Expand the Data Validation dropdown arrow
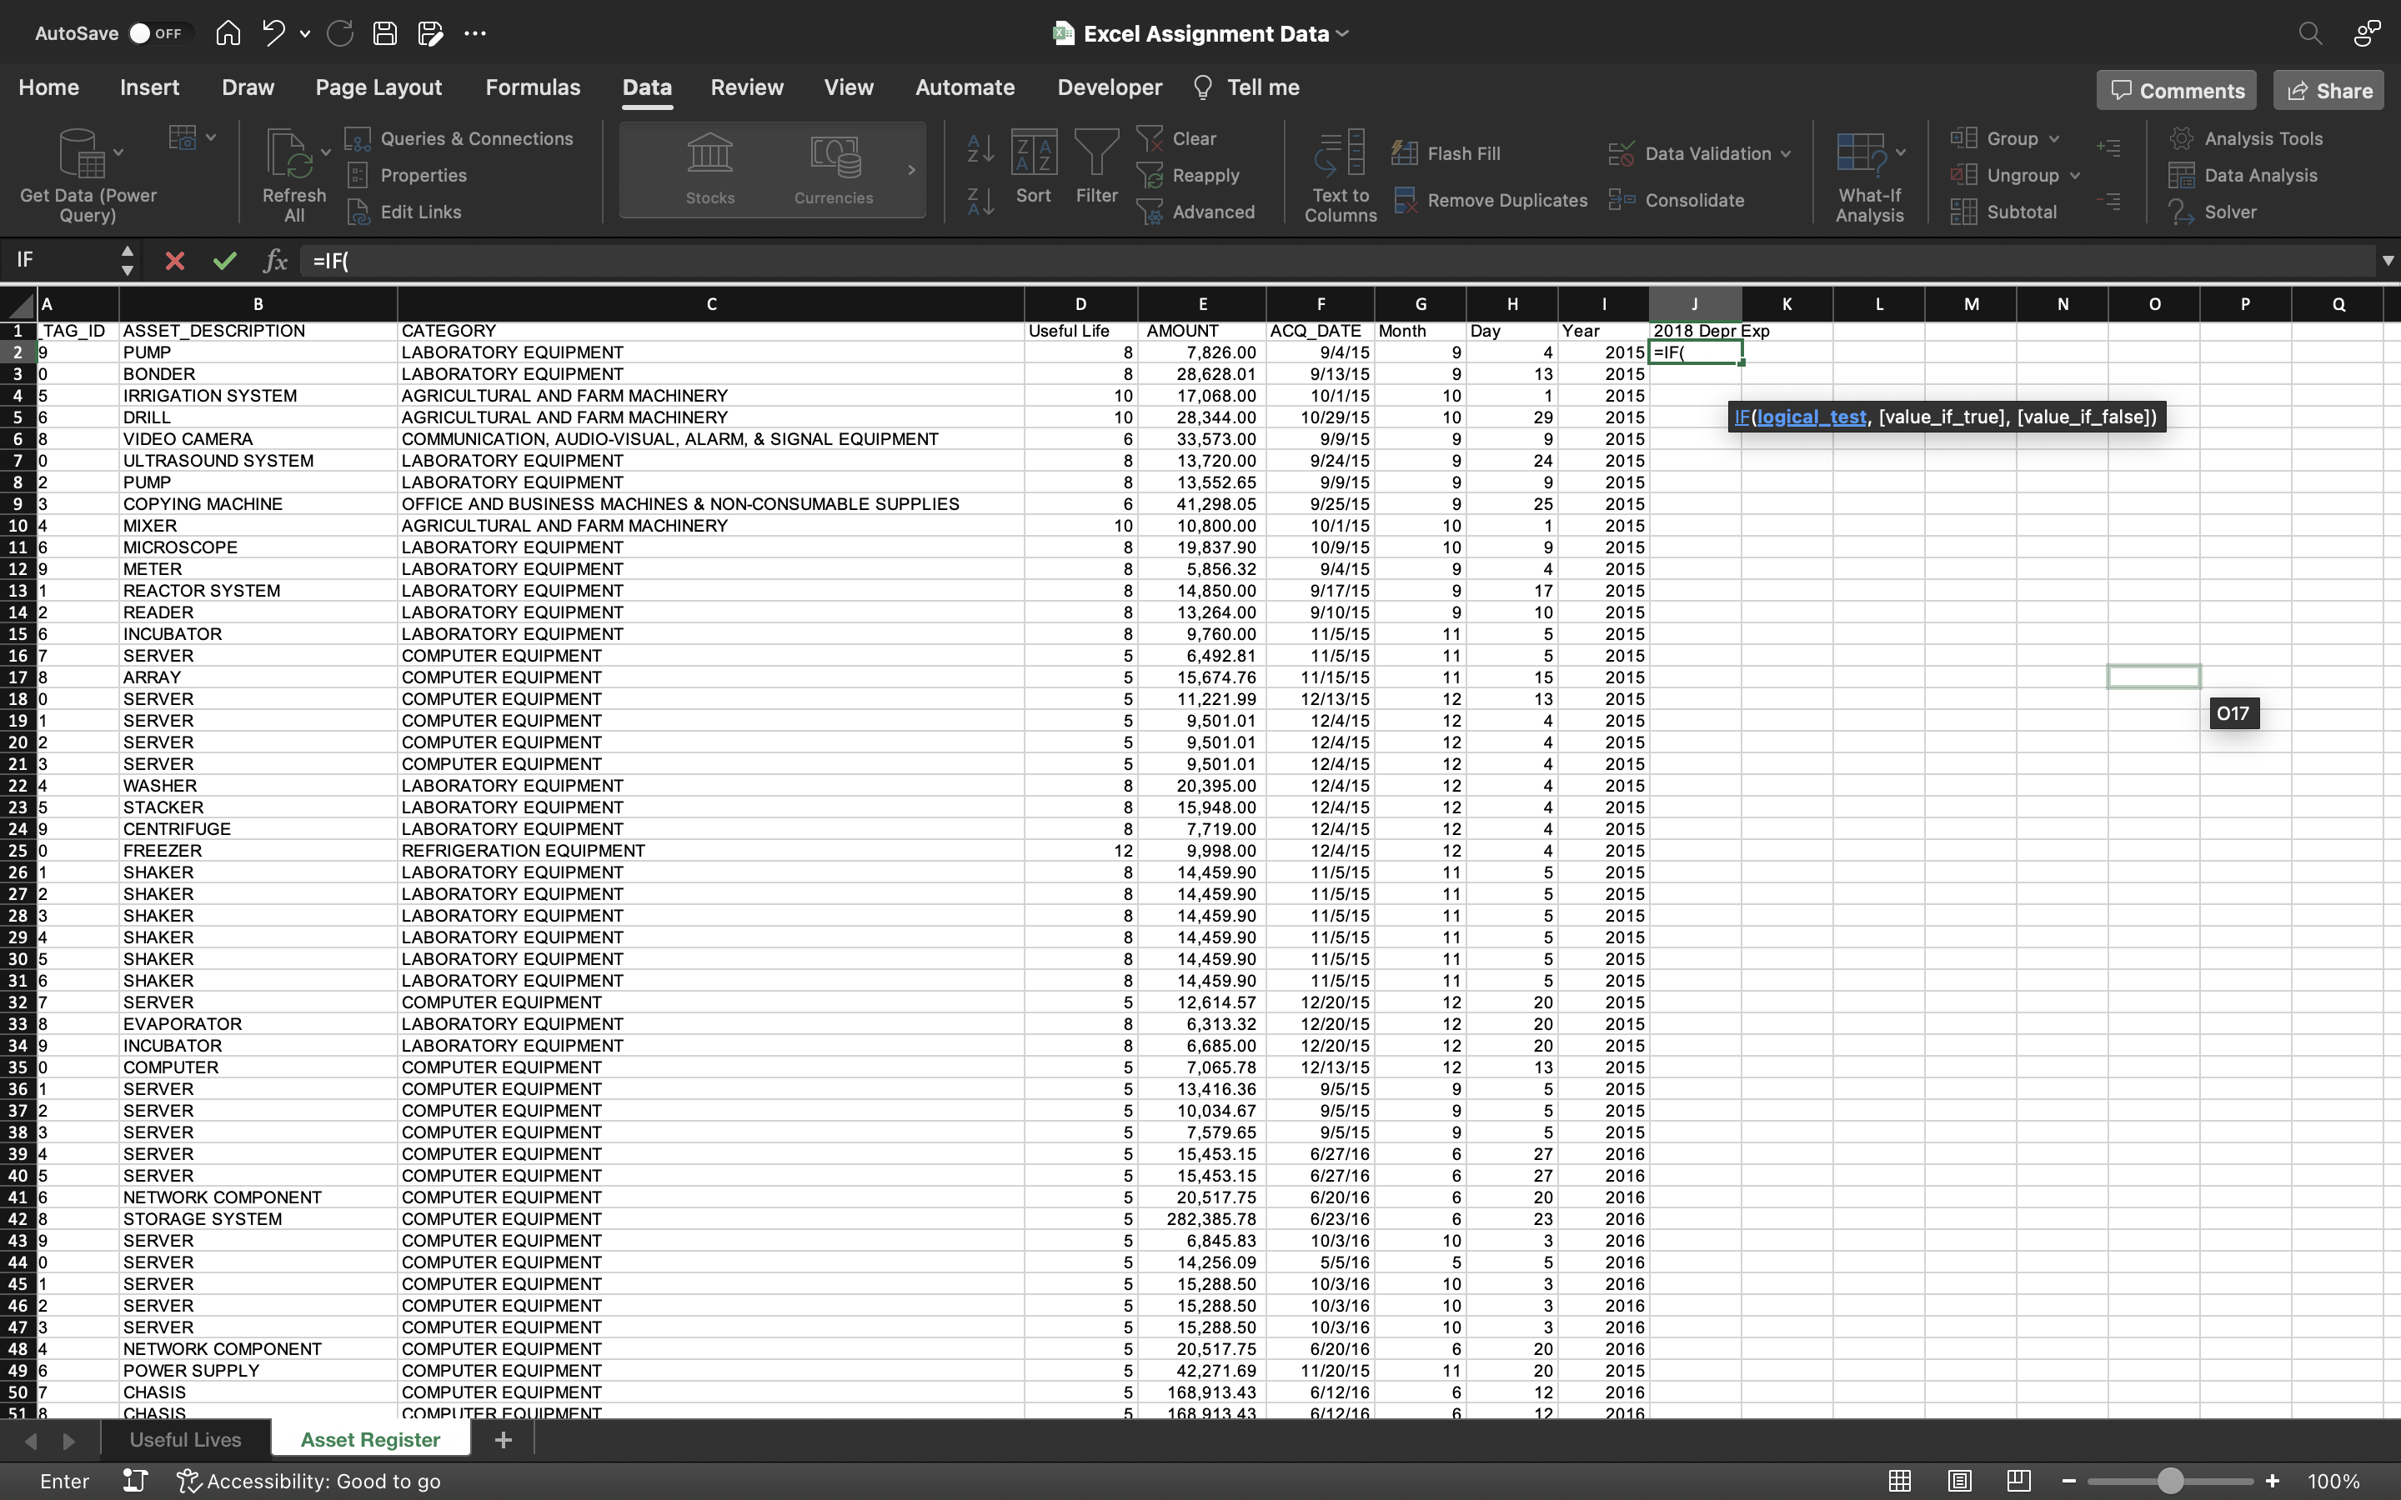 (x=1786, y=154)
